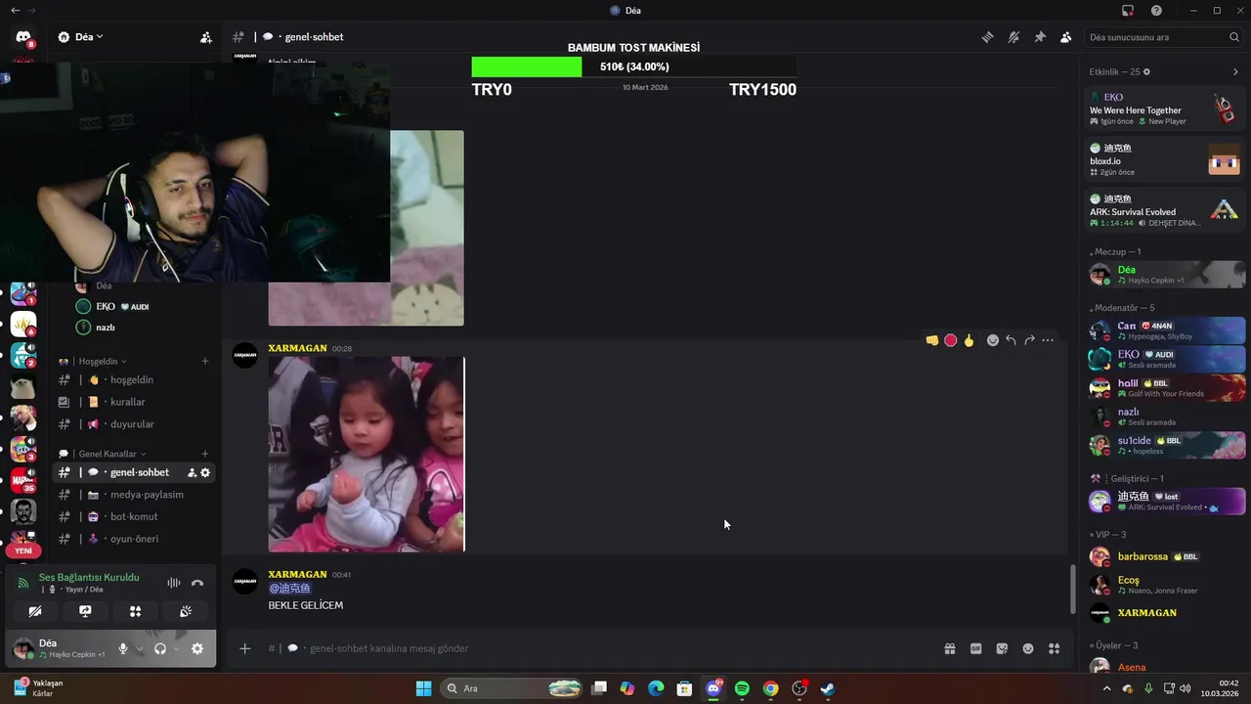Open pinned messages pin icon
The width and height of the screenshot is (1251, 704).
click(x=1040, y=37)
